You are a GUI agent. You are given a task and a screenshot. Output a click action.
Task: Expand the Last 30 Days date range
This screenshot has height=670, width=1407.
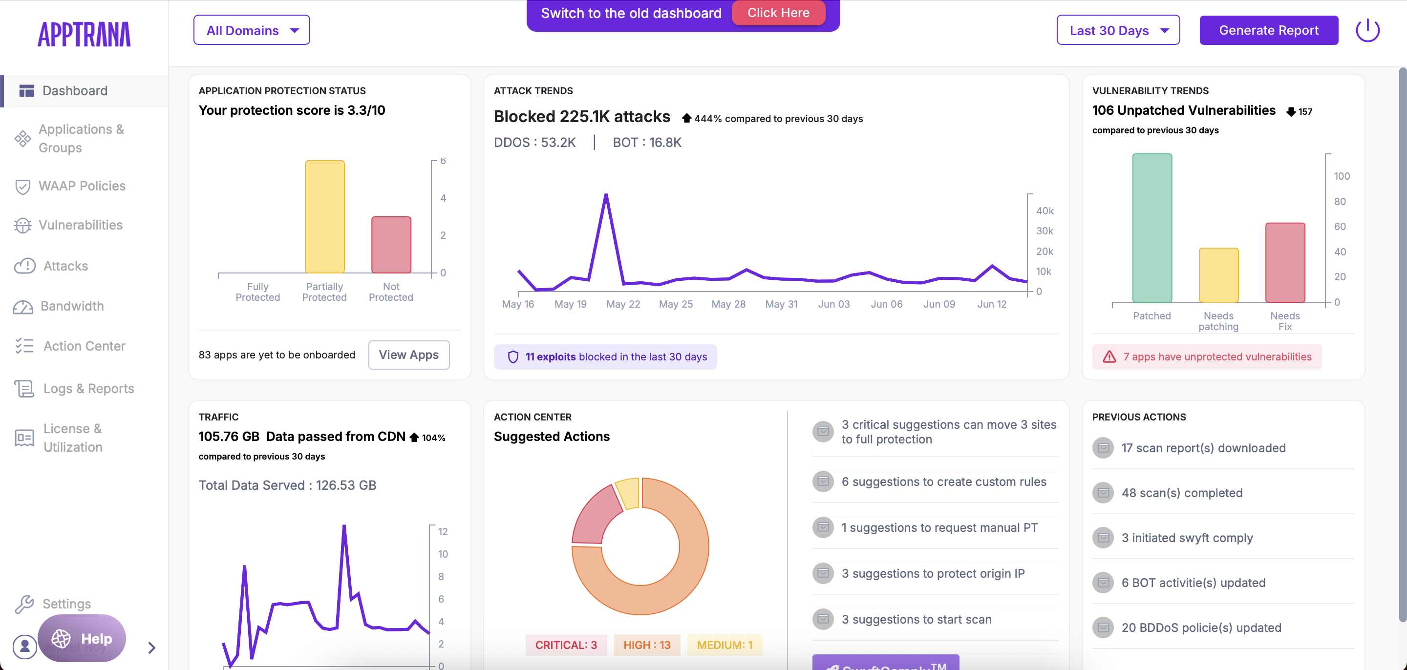pos(1117,31)
